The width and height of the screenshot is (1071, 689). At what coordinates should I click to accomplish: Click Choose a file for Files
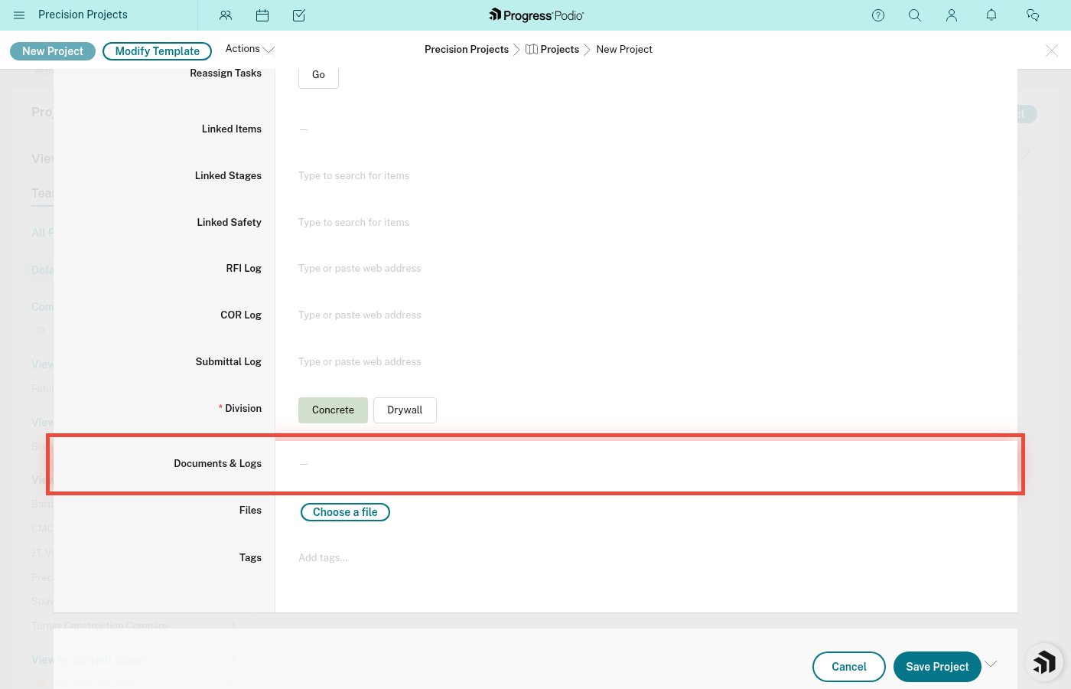345,511
